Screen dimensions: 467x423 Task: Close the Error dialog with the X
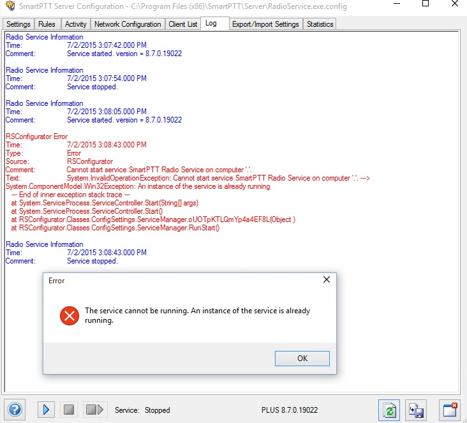[327, 279]
